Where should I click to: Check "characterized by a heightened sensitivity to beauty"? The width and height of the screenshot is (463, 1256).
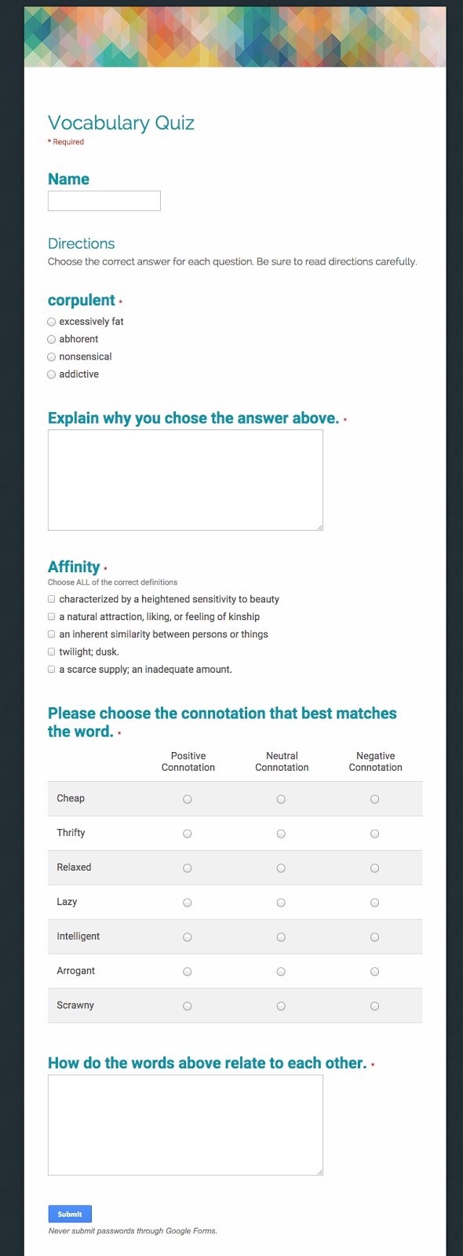point(51,598)
